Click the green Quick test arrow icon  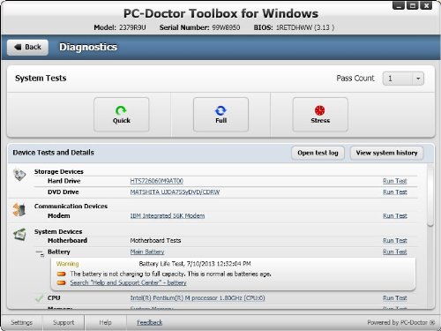coord(121,110)
